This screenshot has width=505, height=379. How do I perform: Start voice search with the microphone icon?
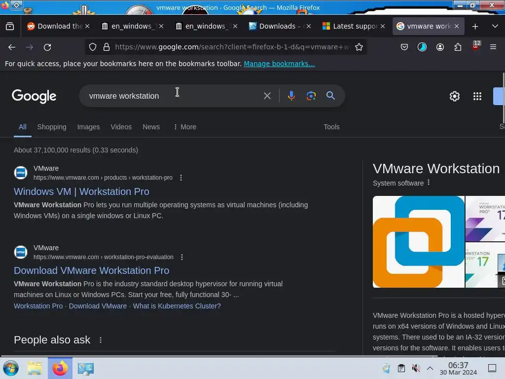(x=291, y=96)
